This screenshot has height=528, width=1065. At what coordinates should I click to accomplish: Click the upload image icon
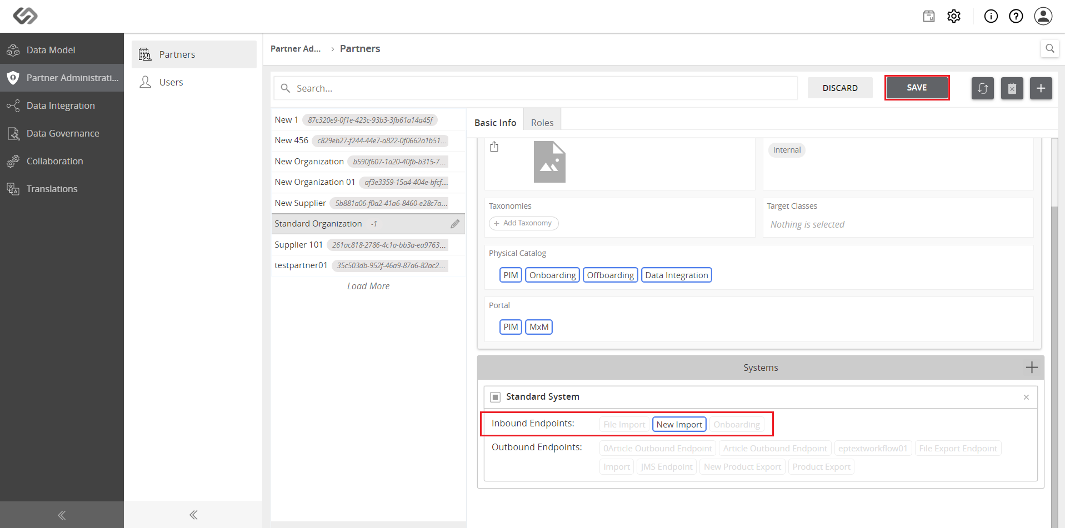coord(494,147)
